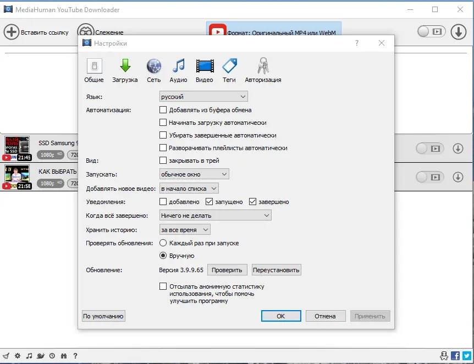Click the binoculars tracking icon in status bar
This screenshot has width=474, height=364.
64,356
